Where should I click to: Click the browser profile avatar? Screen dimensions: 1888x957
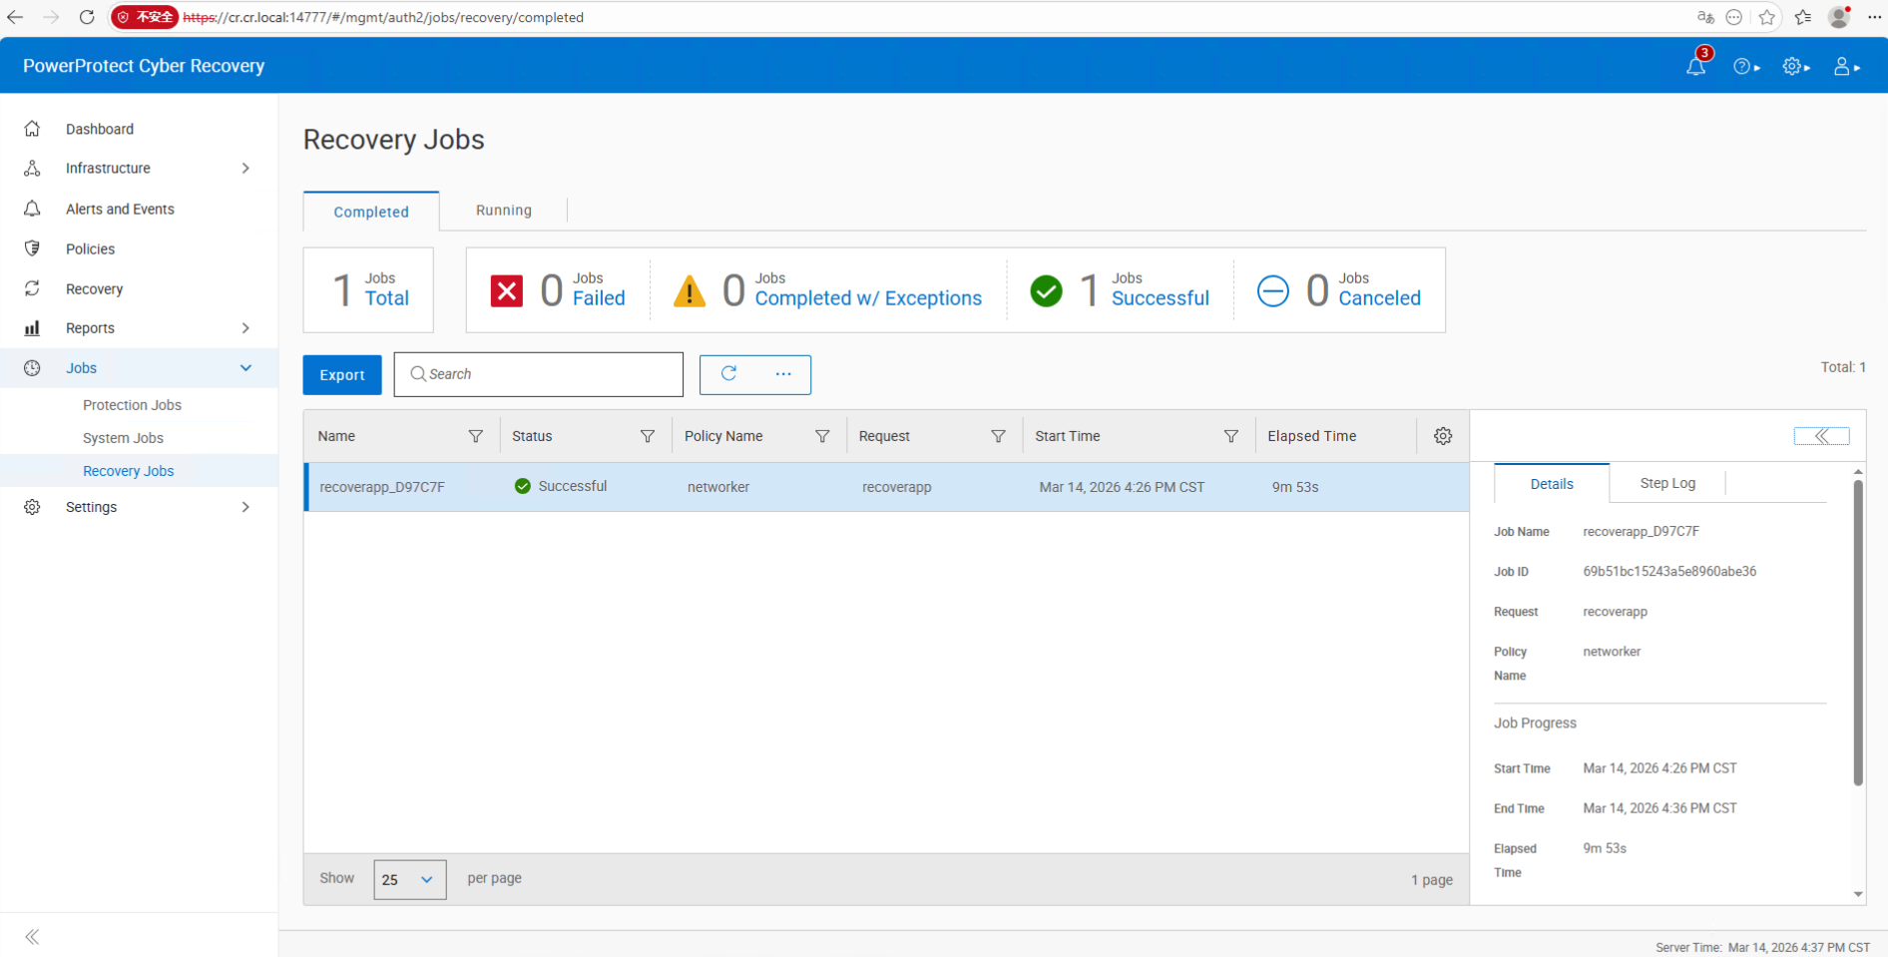tap(1839, 17)
